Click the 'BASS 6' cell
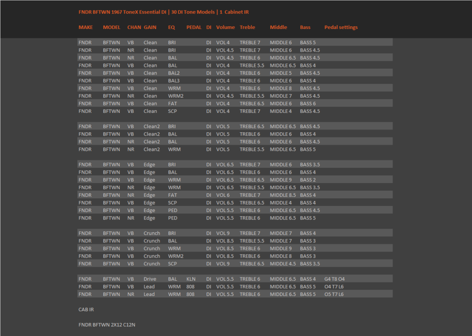Screen dimensions: 472x336 (x=307, y=104)
